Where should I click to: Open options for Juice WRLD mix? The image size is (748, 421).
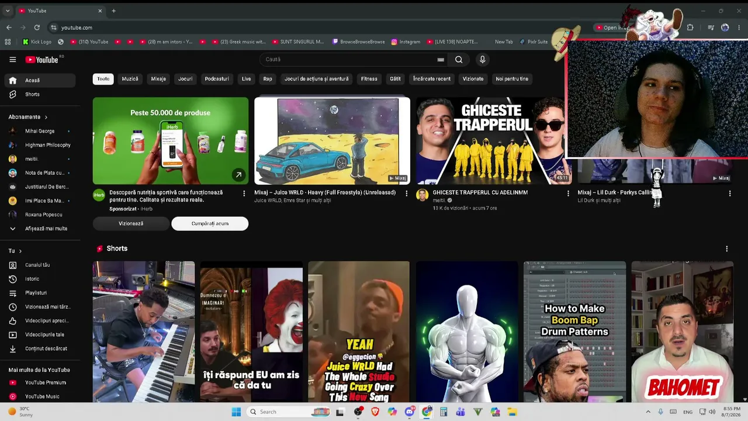pos(406,193)
